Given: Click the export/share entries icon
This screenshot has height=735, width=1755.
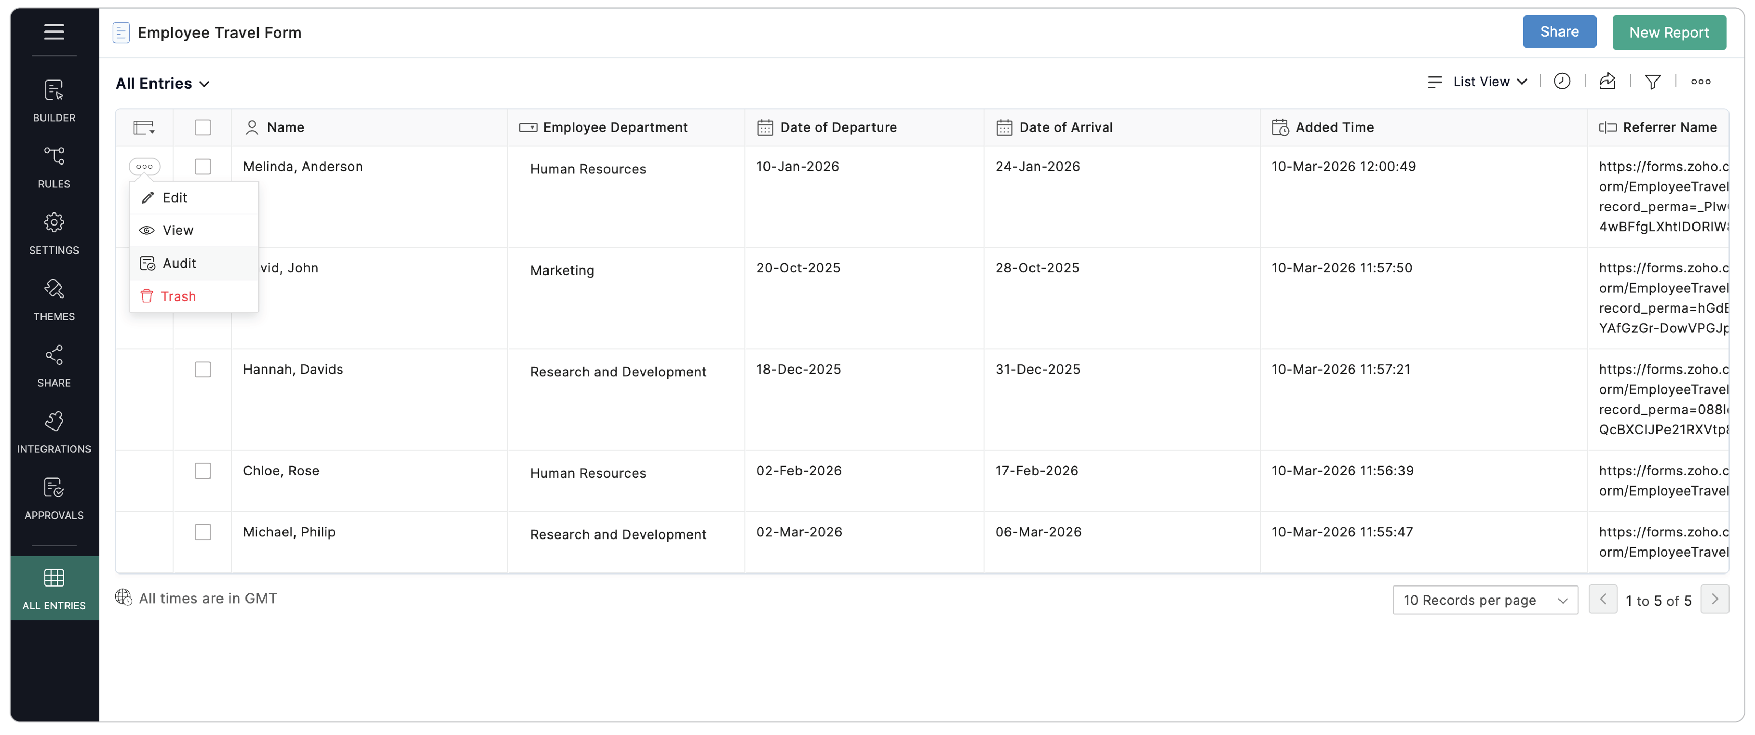Looking at the screenshot, I should [1608, 81].
